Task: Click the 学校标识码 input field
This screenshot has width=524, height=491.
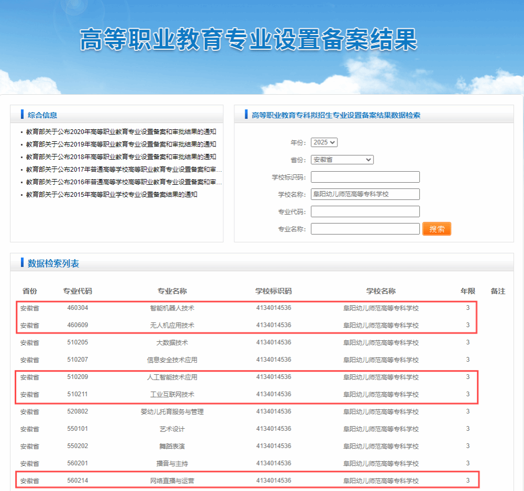Action: tap(365, 177)
